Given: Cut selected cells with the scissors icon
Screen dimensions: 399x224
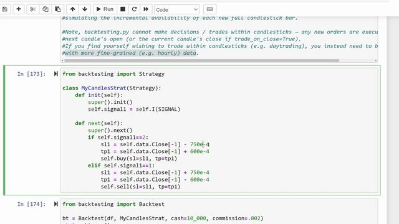Looking at the screenshot, I should point(33,9).
